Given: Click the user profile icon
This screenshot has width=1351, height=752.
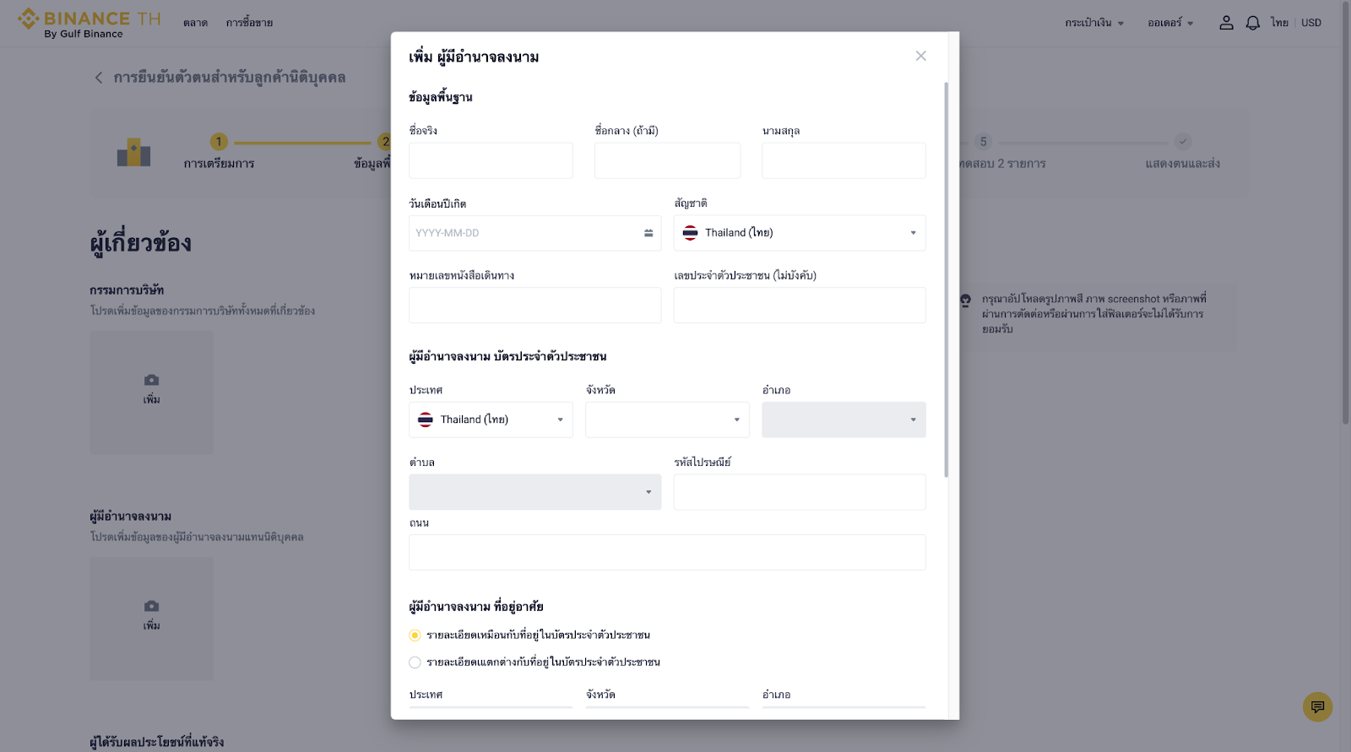Looking at the screenshot, I should [x=1226, y=23].
